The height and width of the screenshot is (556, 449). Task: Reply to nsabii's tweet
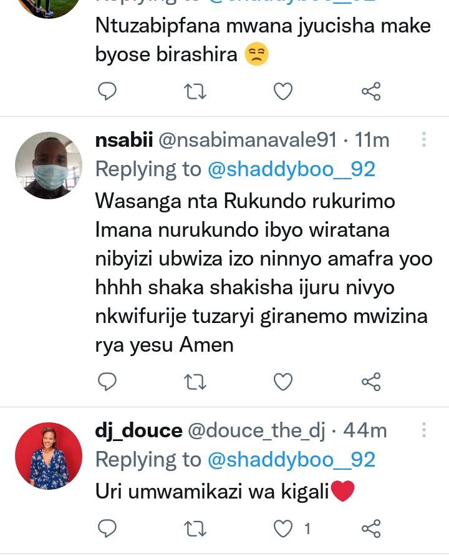pyautogui.click(x=109, y=380)
